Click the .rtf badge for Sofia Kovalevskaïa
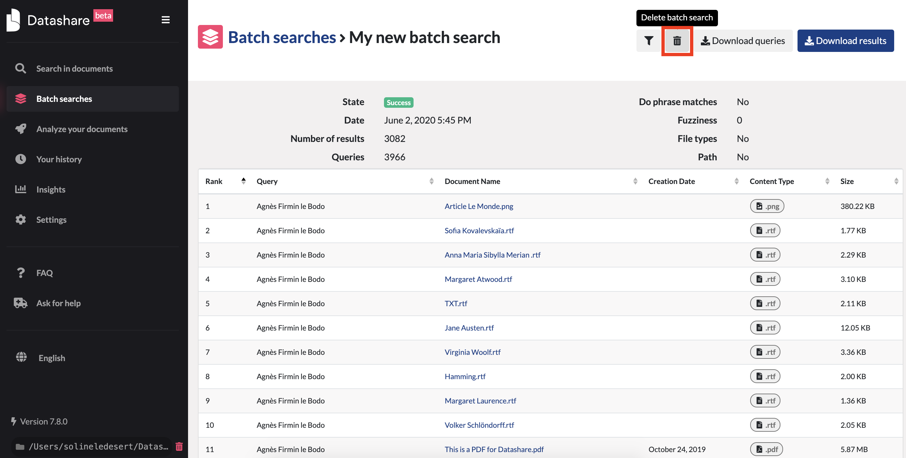Screen dimensions: 906x458 765,230
